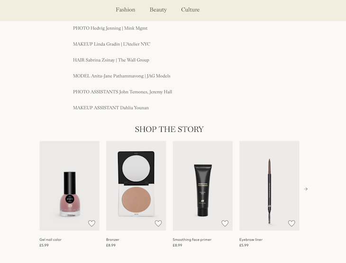Click the Eyebrow liner £5.99 price
346x263 pixels.
[244, 245]
